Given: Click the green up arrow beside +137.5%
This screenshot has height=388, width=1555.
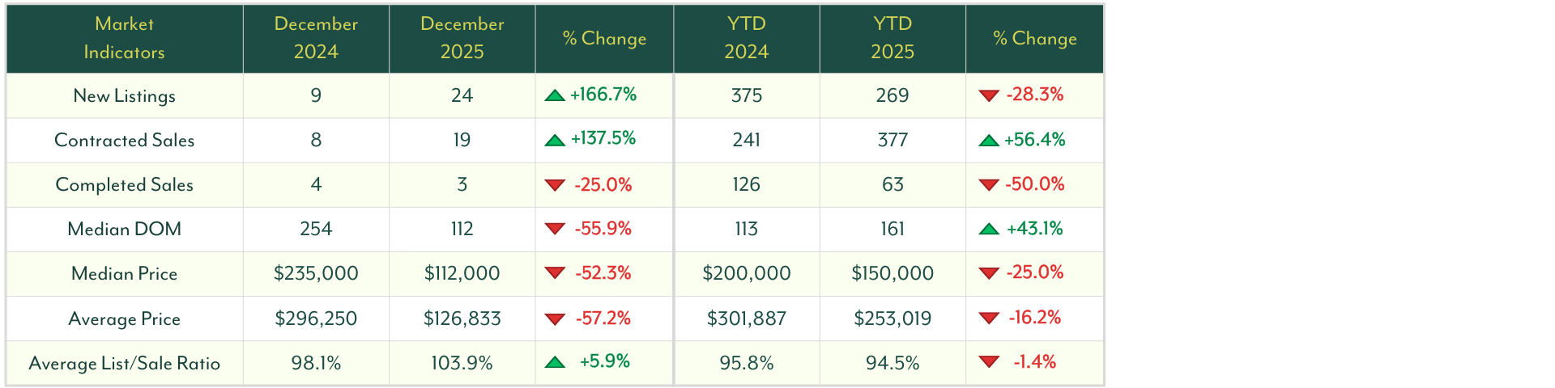Looking at the screenshot, I should point(555,140).
